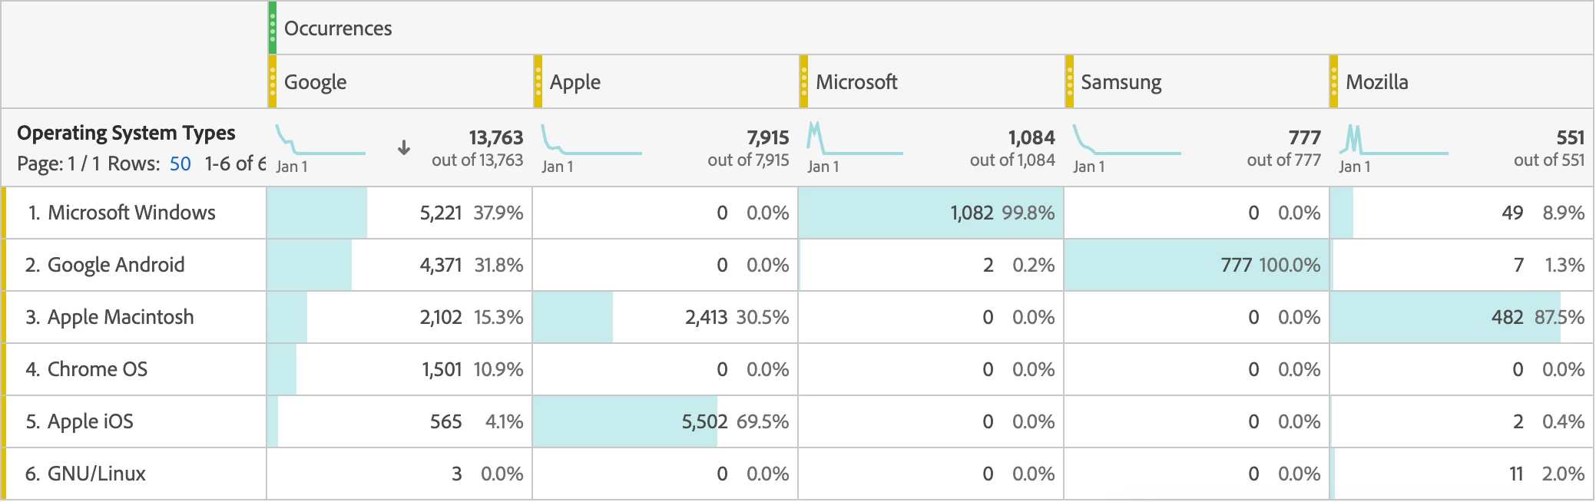Select the Chrome OS row label

(x=98, y=369)
